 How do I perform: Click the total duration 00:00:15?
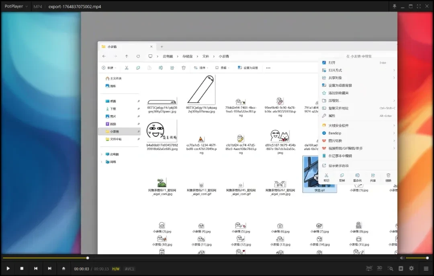101,269
